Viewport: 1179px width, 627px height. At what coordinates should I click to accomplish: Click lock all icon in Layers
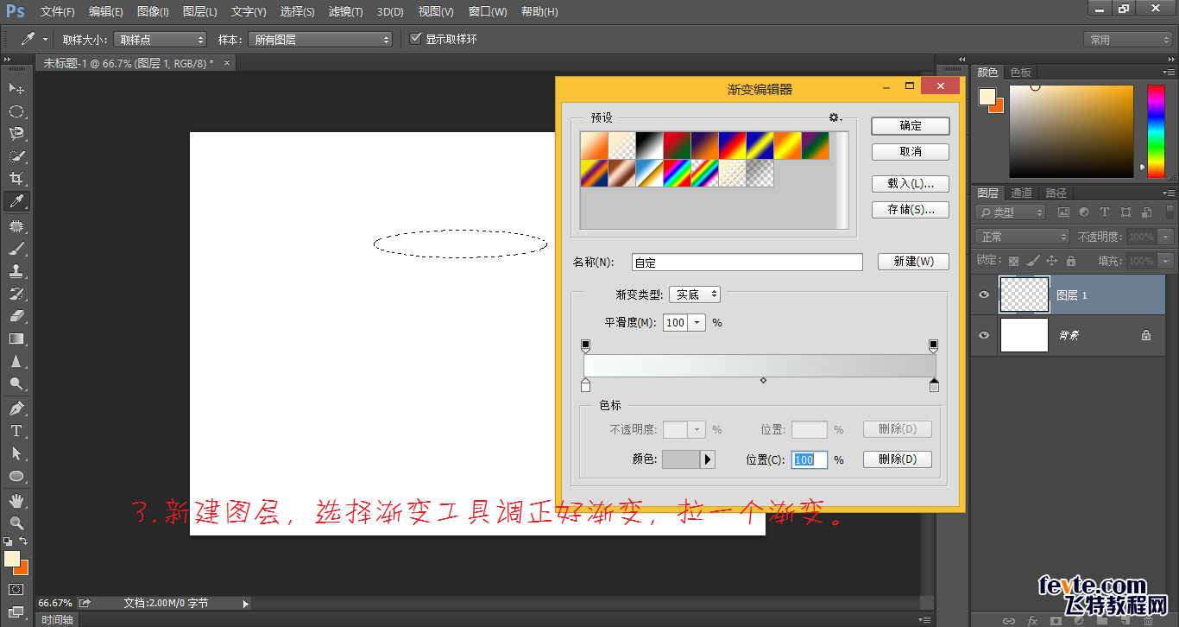click(x=1070, y=260)
